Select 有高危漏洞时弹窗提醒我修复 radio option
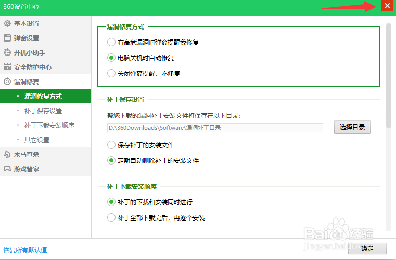 111,42
